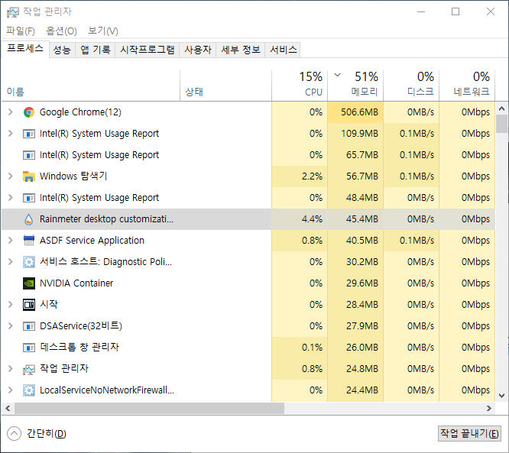Select the NVIDIA Container row name
The width and height of the screenshot is (509, 453).
coord(76,283)
